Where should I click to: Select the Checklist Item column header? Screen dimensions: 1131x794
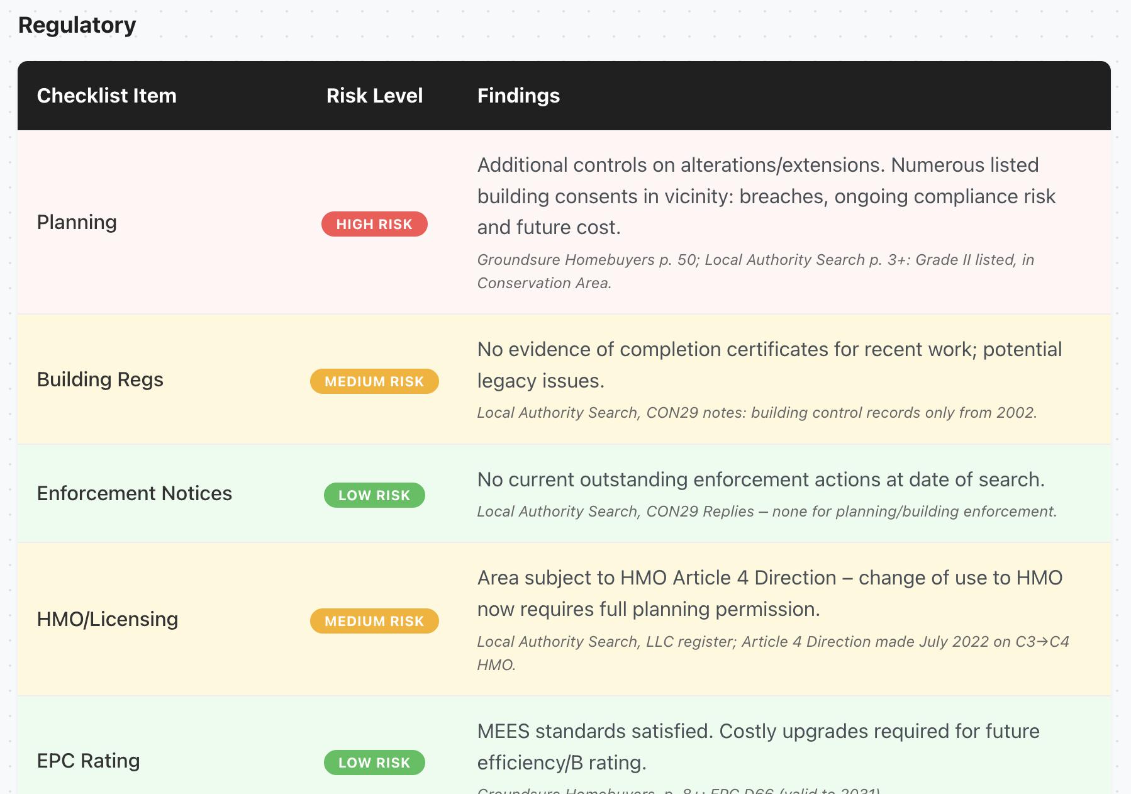107,96
